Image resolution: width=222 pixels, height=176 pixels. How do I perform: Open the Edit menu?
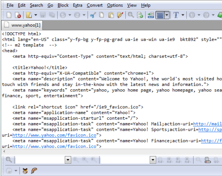tap(21, 5)
